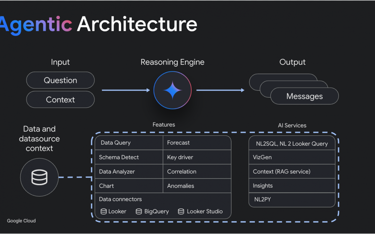Click the Anomalies feature cell

click(x=197, y=186)
